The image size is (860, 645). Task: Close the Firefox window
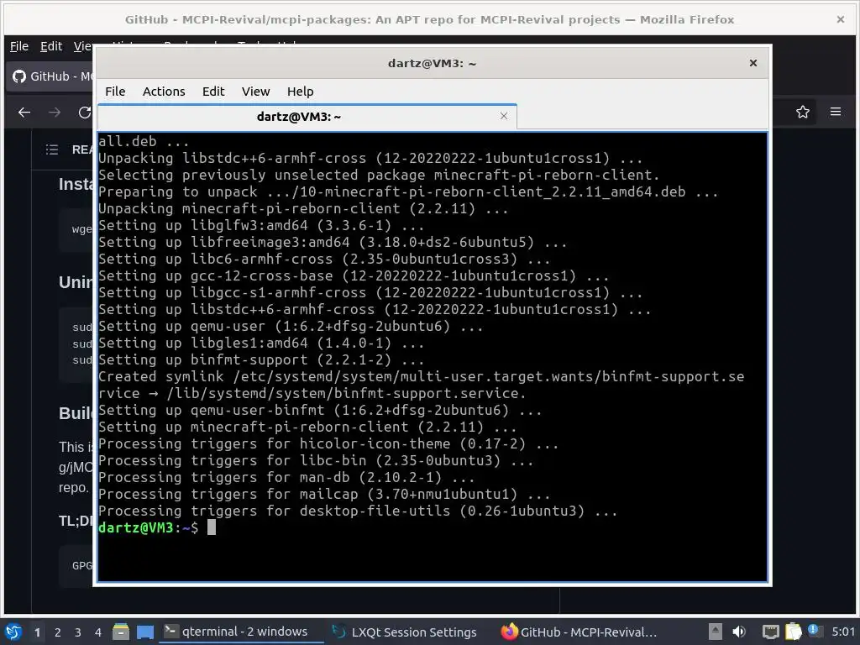(840, 20)
